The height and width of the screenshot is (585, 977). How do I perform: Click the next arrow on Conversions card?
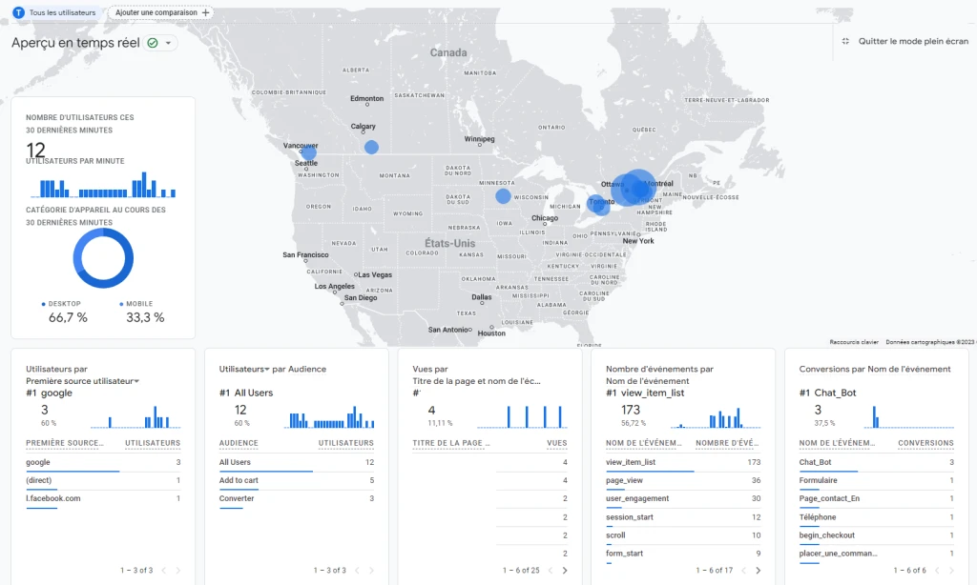(954, 570)
